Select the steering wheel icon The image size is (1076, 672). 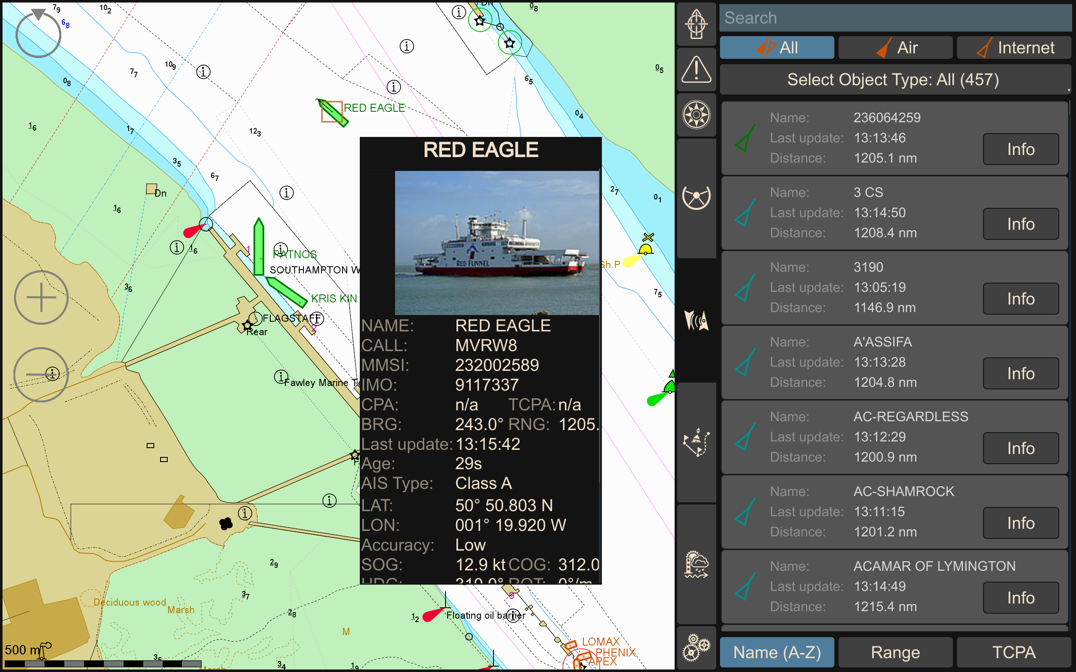pyautogui.click(x=696, y=197)
